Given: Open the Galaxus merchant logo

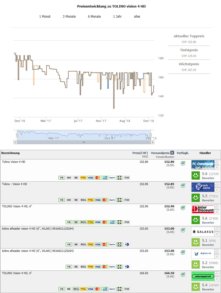Looking at the screenshot, I should [x=203, y=232].
